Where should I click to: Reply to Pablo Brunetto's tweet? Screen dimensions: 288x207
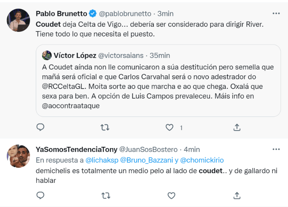(40, 127)
